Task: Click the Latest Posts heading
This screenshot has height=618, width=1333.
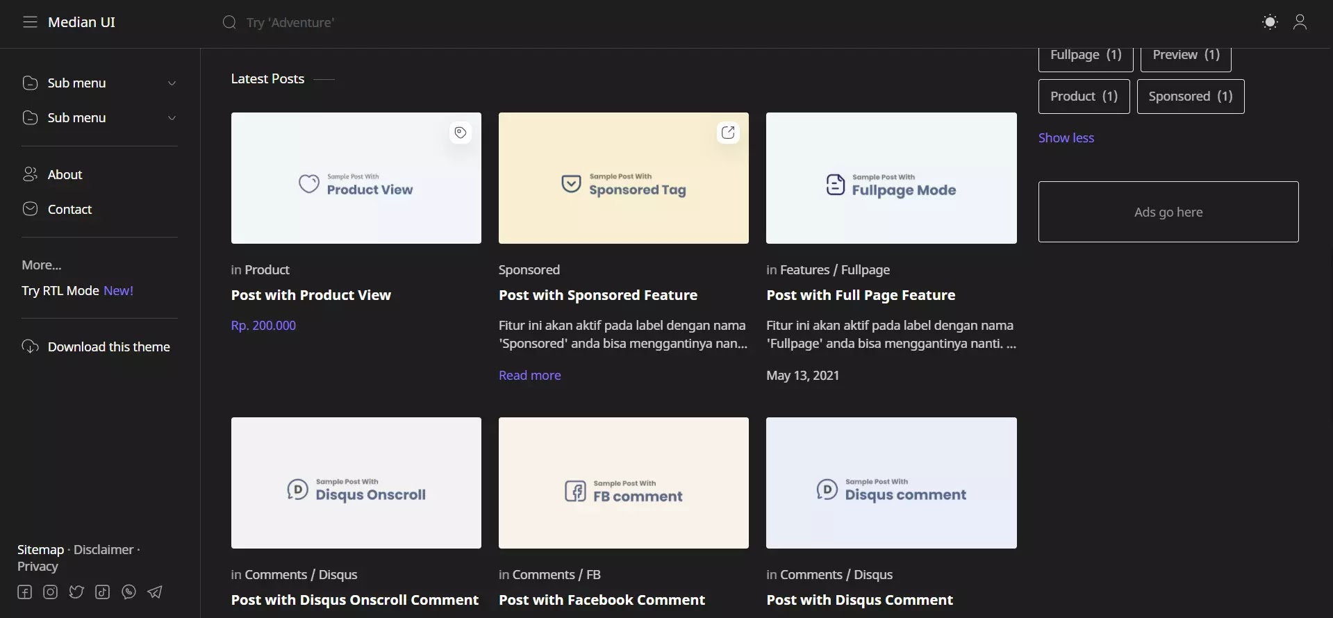Action: pyautogui.click(x=267, y=78)
